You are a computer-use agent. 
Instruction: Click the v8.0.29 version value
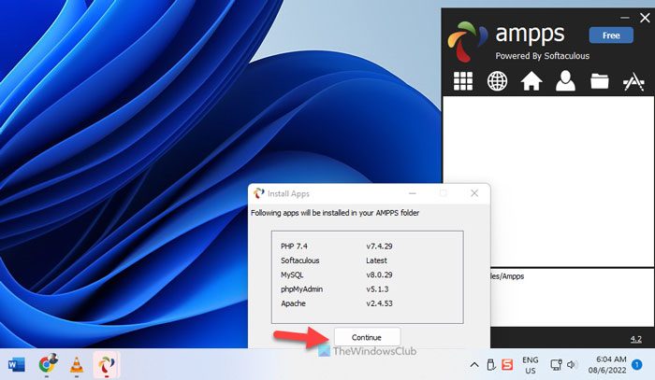(x=379, y=275)
